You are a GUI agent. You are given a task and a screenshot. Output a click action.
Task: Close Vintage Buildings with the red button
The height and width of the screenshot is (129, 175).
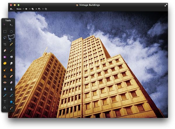(11, 5)
